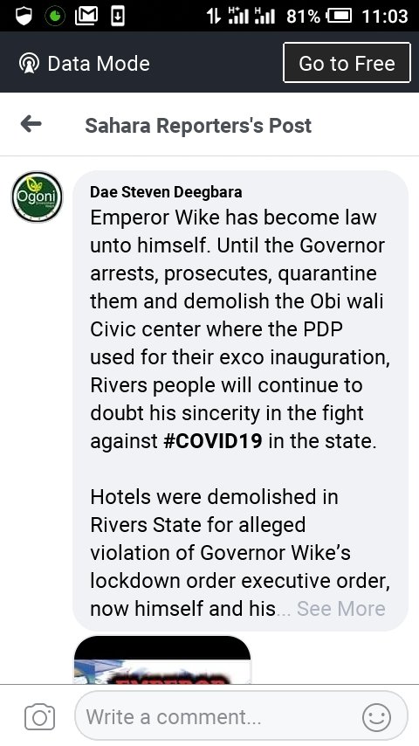
Task: Tap the Gmail notification icon
Action: 86,16
